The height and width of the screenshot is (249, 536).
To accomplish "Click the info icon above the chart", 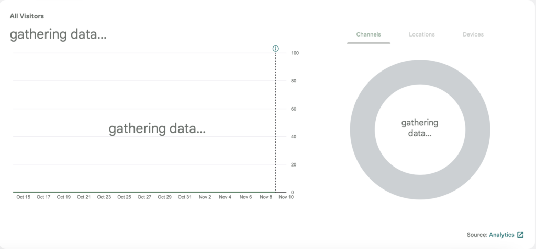I will click(276, 49).
